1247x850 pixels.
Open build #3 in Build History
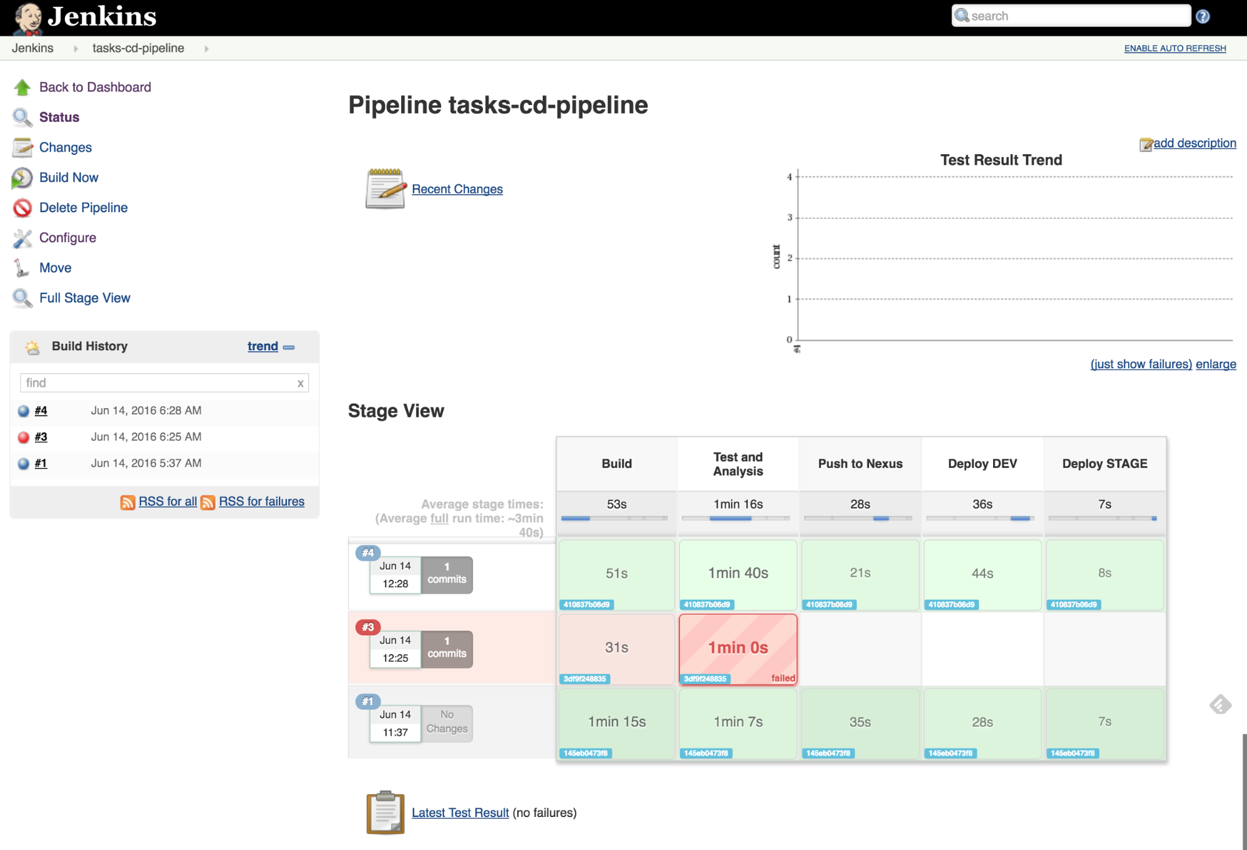click(41, 437)
